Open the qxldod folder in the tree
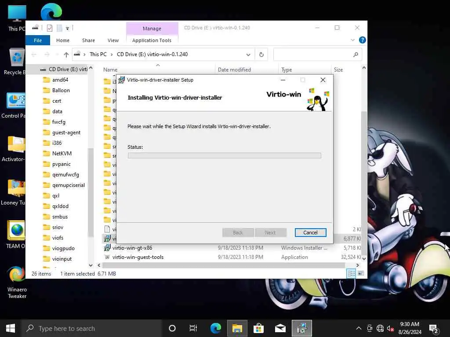Image resolution: width=450 pixels, height=337 pixels. coord(60,206)
